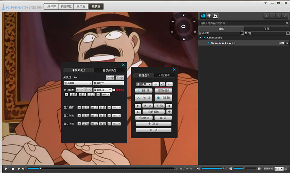Image resolution: width=290 pixels, height=173 pixels.
Task: Click right arrow beside 自动断词 button
Action: pyautogui.click(x=169, y=112)
